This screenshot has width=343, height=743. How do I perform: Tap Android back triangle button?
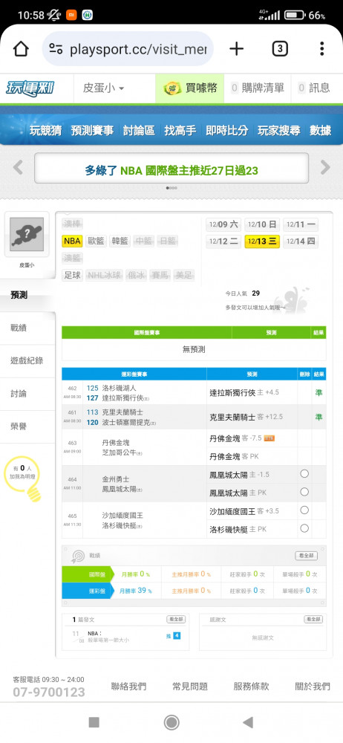(248, 722)
